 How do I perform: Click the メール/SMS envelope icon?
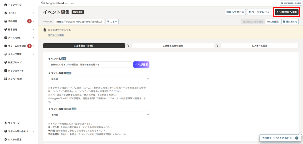click(x=6, y=38)
